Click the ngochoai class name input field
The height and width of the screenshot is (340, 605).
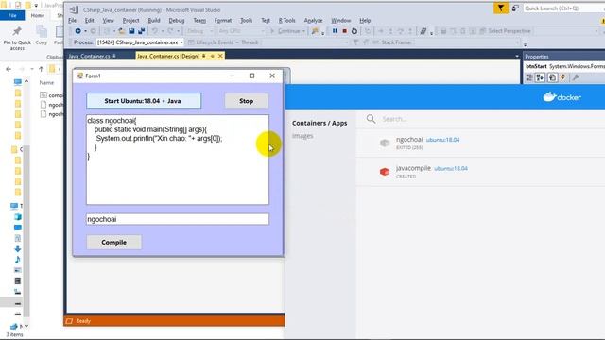click(x=178, y=219)
